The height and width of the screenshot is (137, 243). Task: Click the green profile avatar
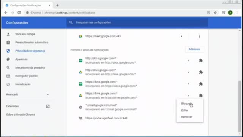(x=230, y=13)
